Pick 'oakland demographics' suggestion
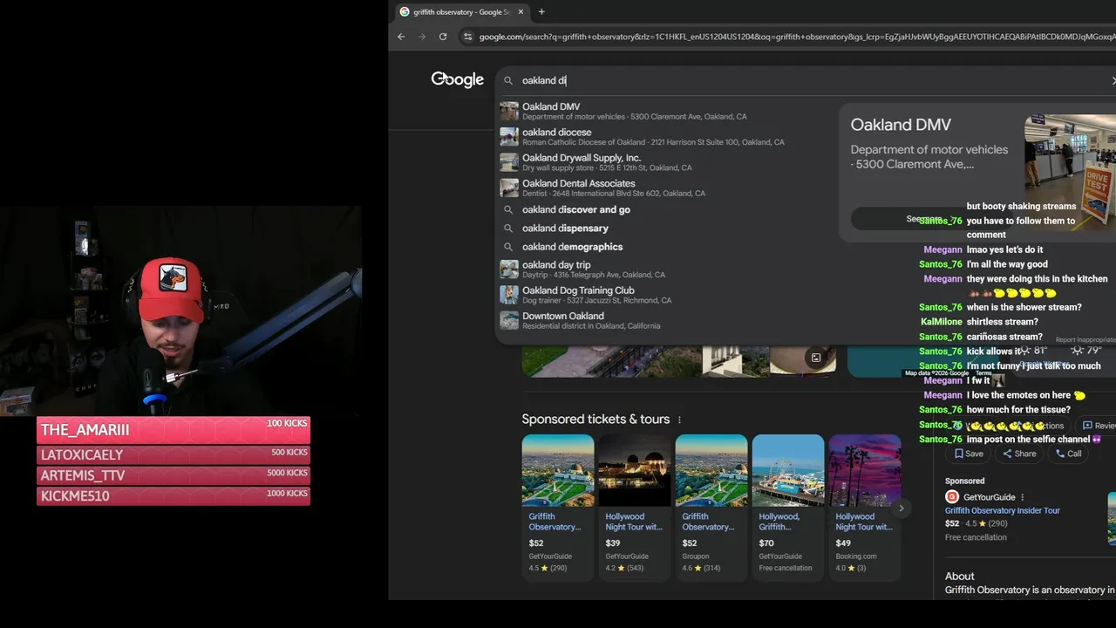Viewport: 1116px width, 628px height. tap(666, 247)
